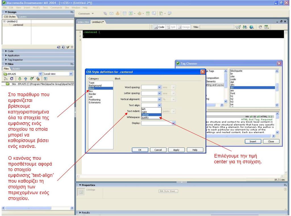This screenshot has width=291, height=216.
Task: Click the Expand/Collapse Files panel icon
Action: (x=45, y=79)
